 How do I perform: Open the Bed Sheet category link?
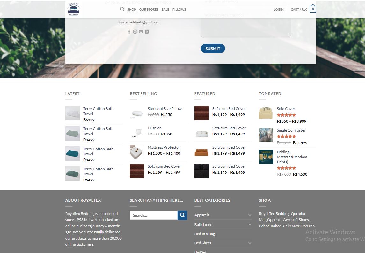(x=203, y=243)
